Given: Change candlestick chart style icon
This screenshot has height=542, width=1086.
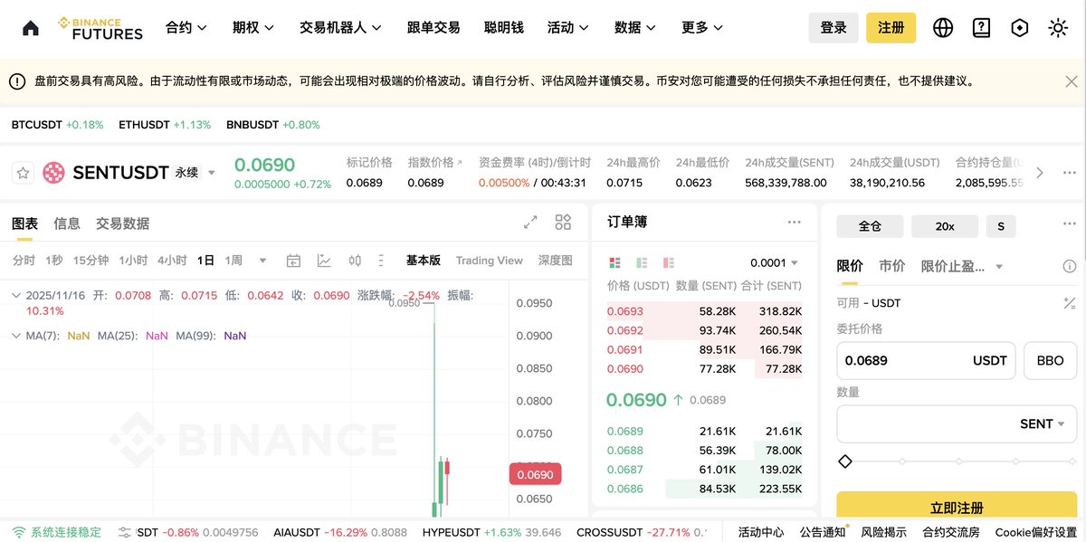Looking at the screenshot, I should (355, 261).
